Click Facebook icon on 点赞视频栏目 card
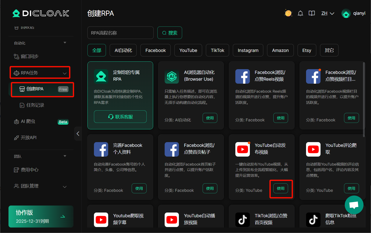Screen dimensions: 371x233 pyautogui.click(x=313, y=76)
